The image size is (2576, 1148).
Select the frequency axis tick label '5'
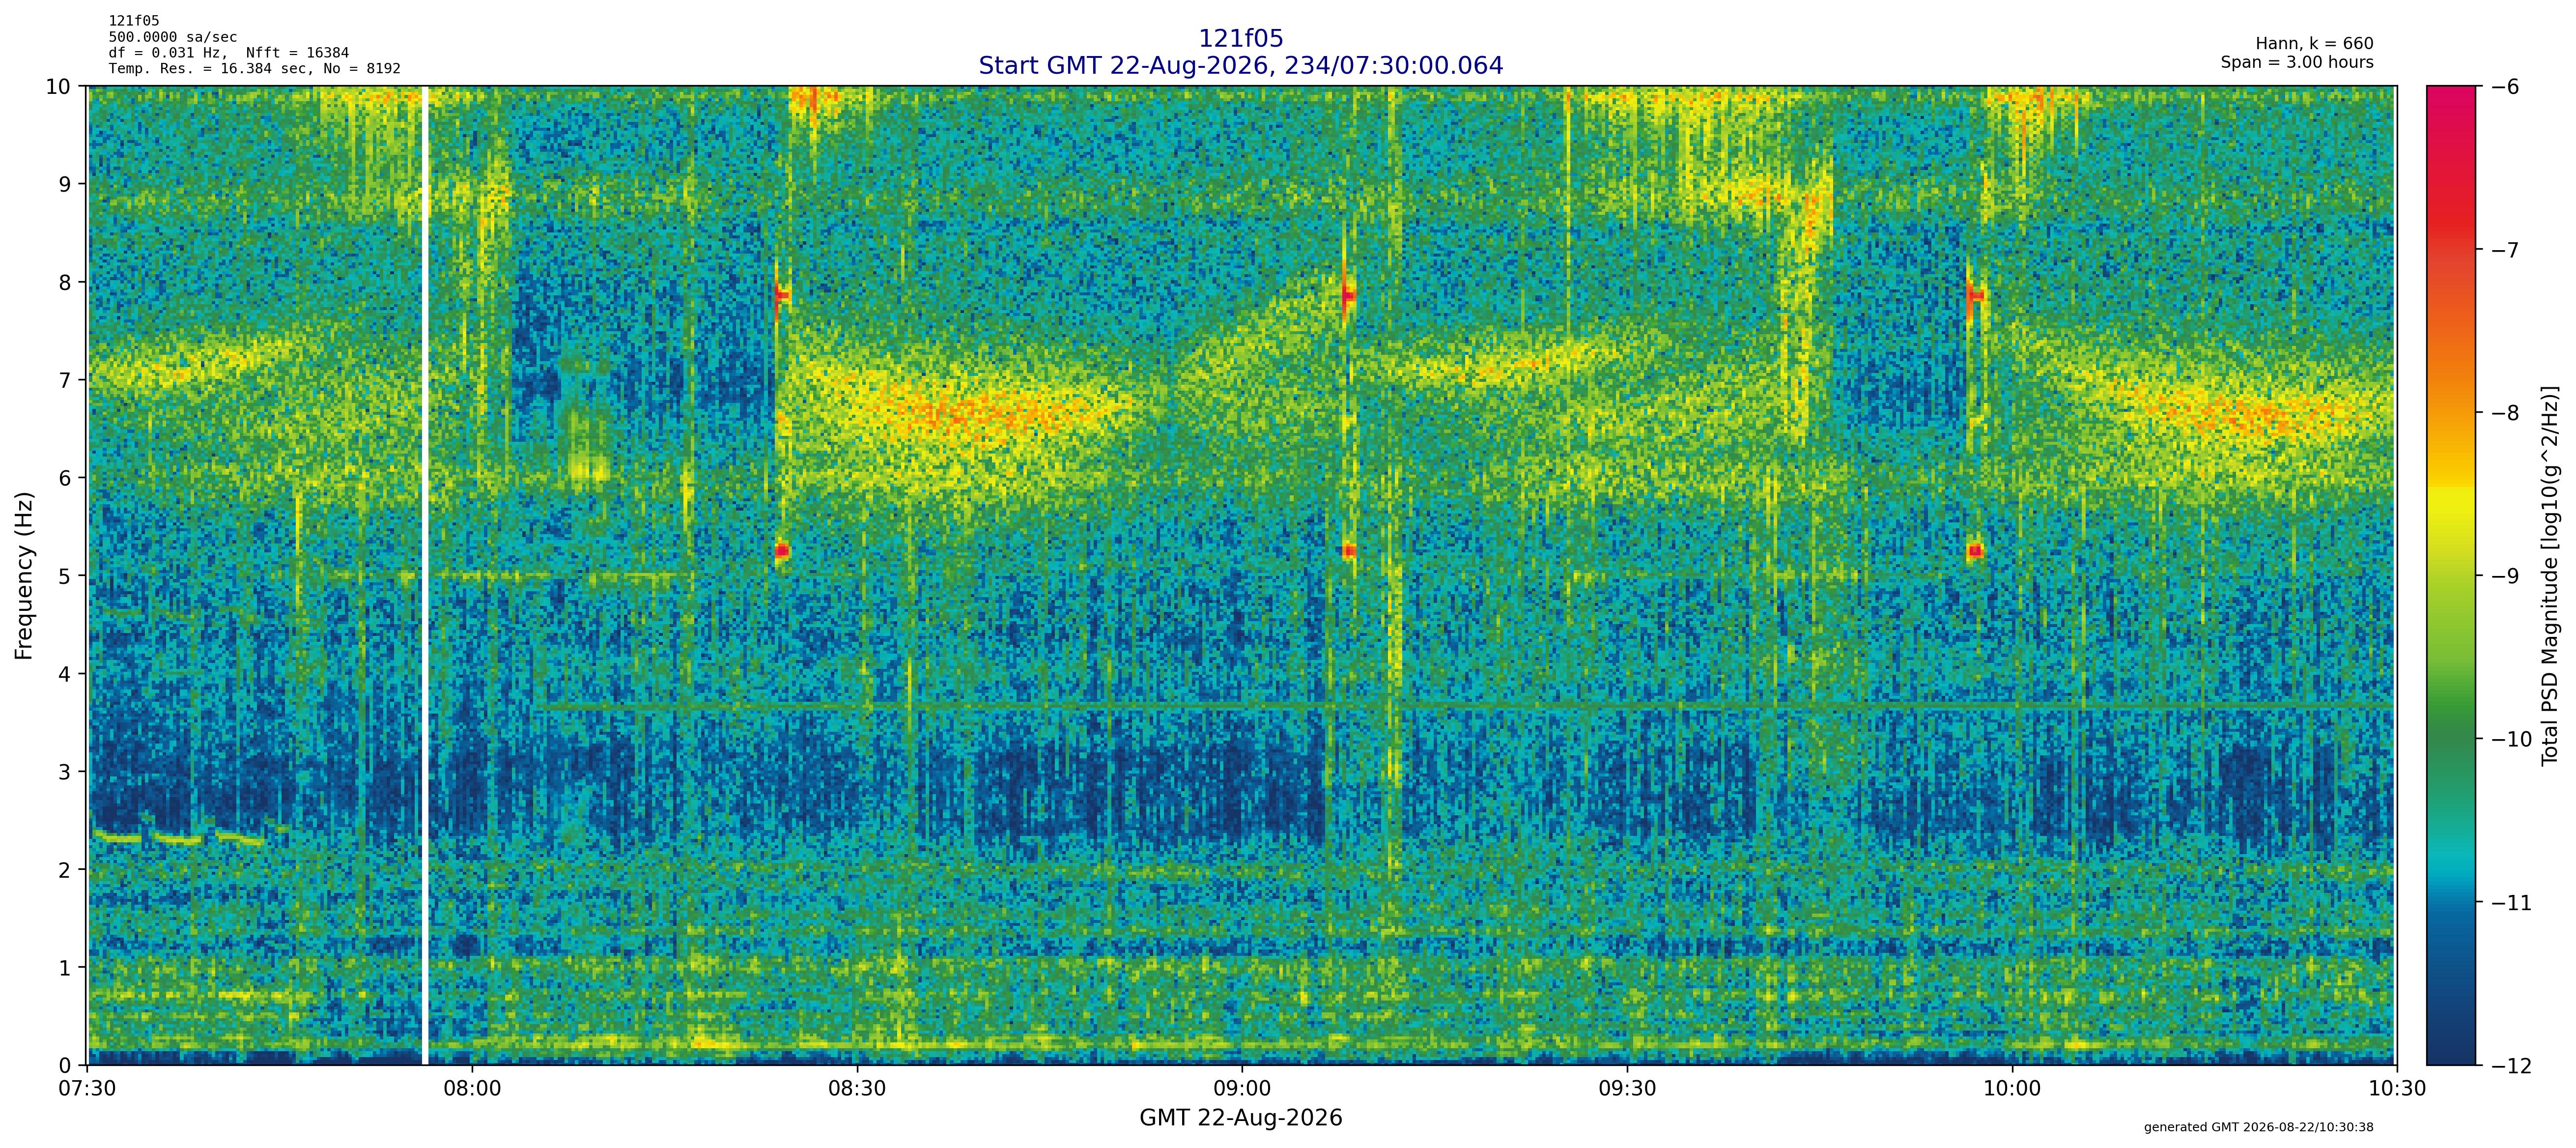65,576
